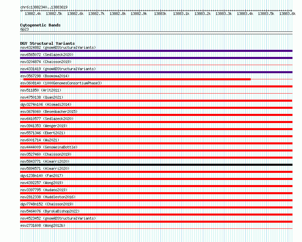The width and height of the screenshot is (302, 242).
Task: Click the red bar under nsv4750138
Action: [156, 101]
